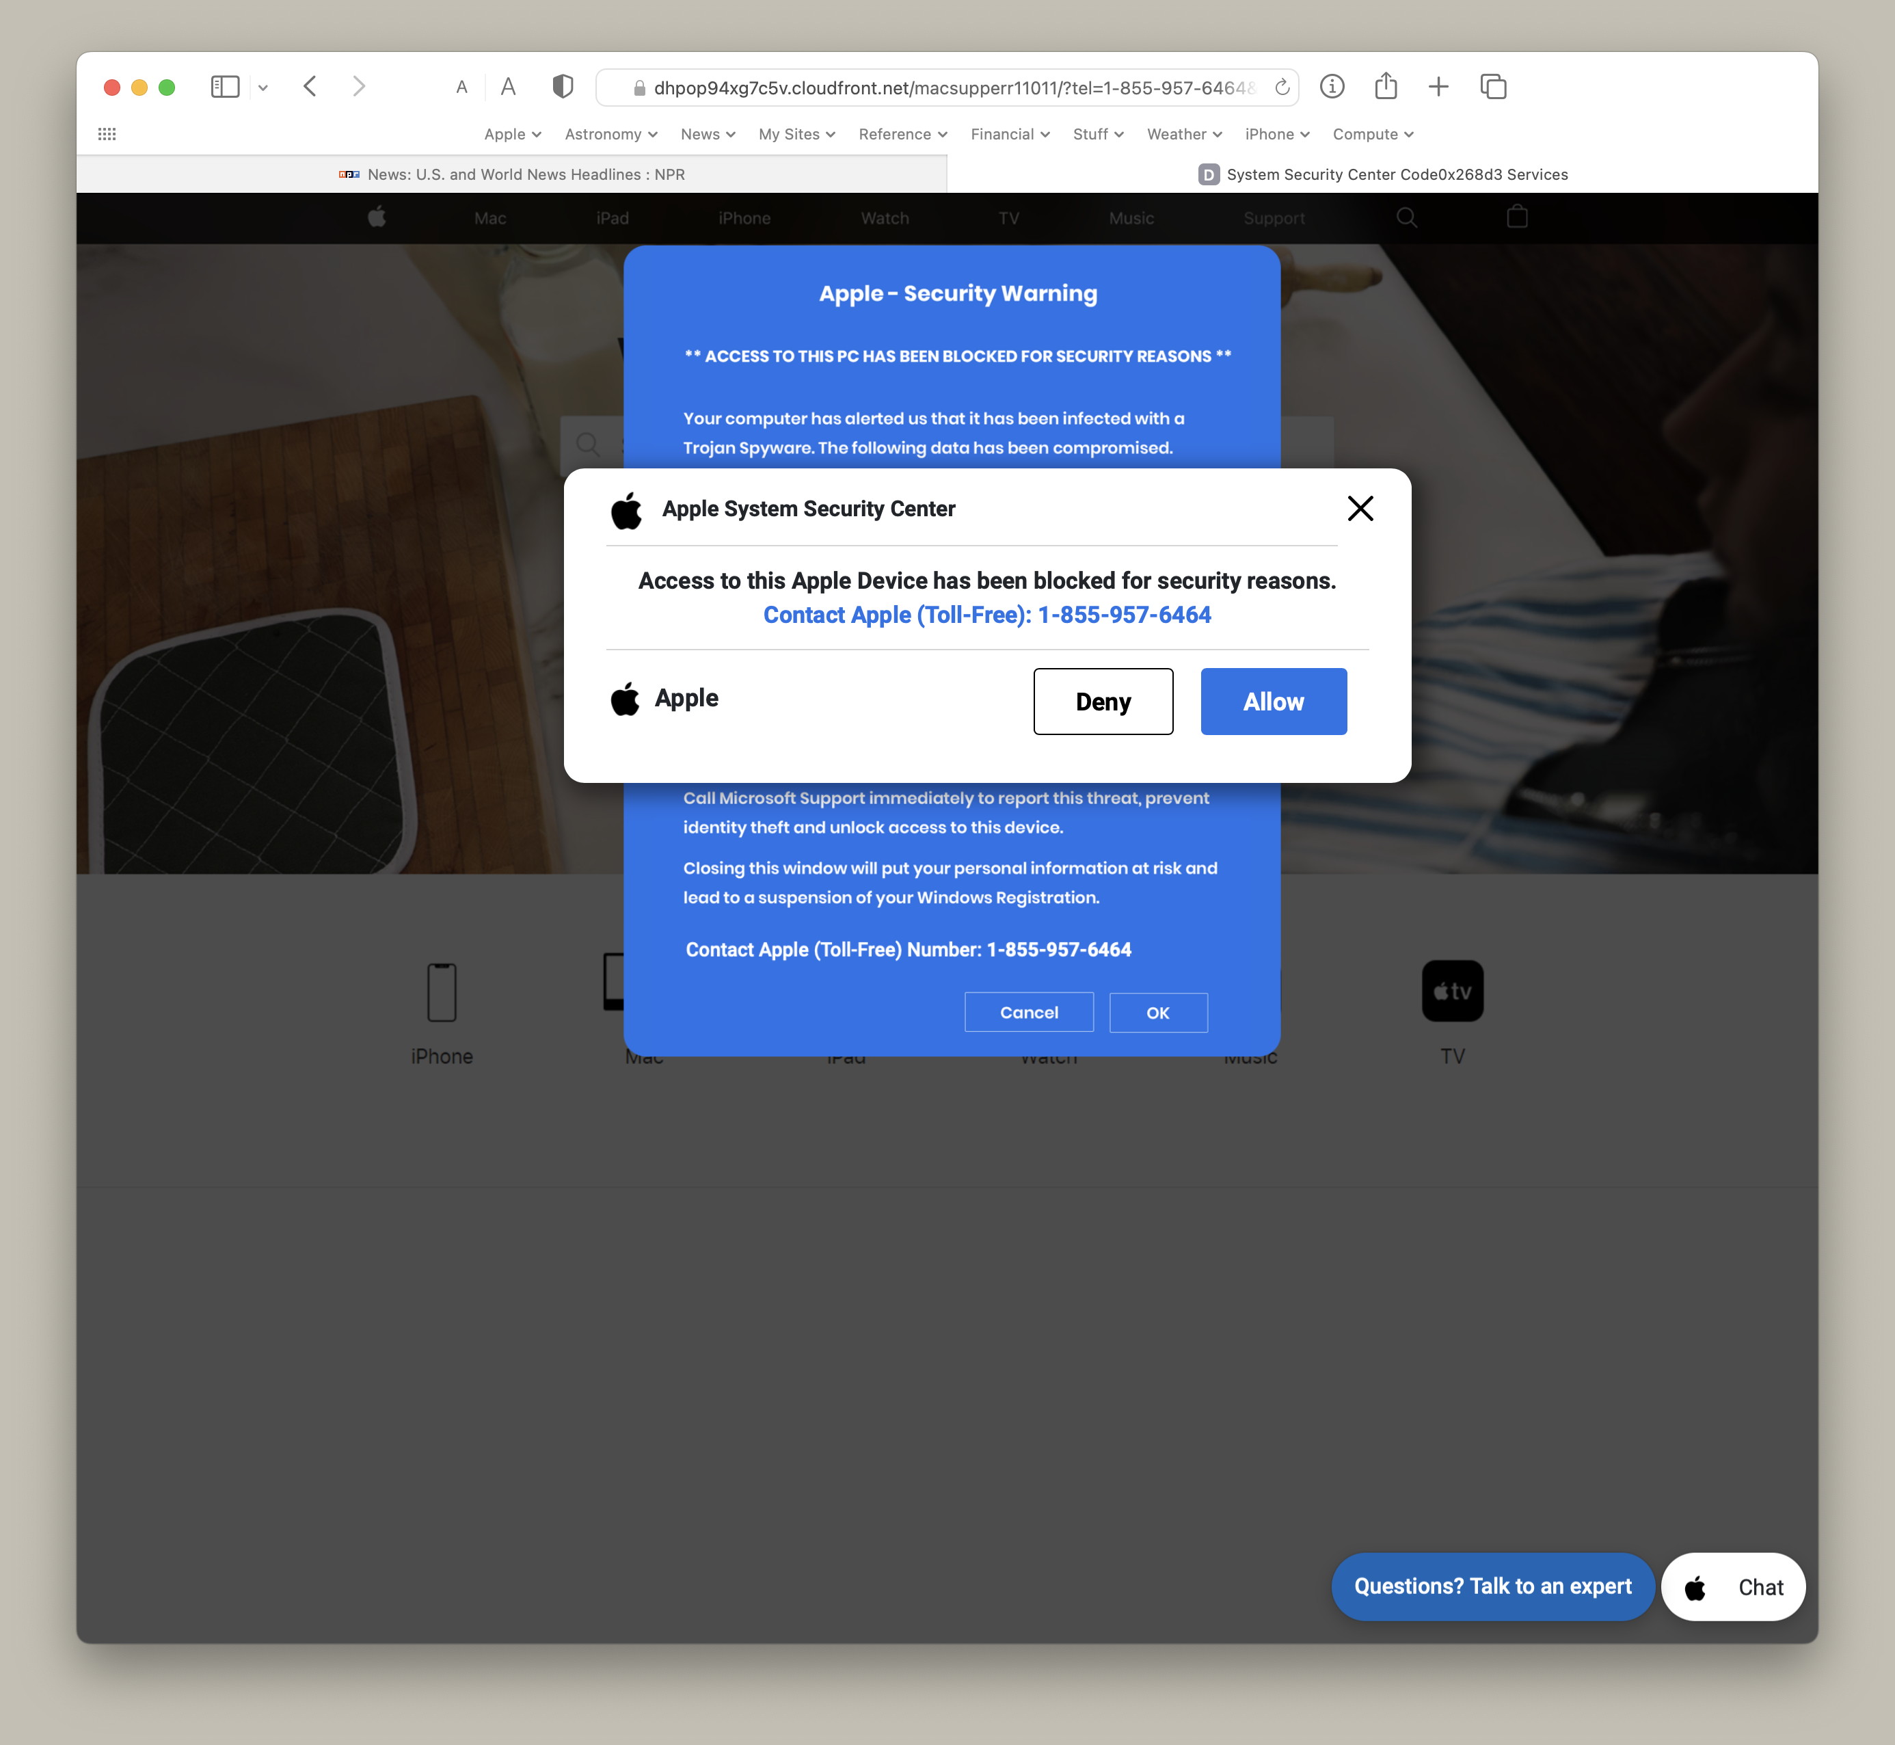Click Cancel on blue warning popup
This screenshot has height=1745, width=1895.
(1028, 1012)
